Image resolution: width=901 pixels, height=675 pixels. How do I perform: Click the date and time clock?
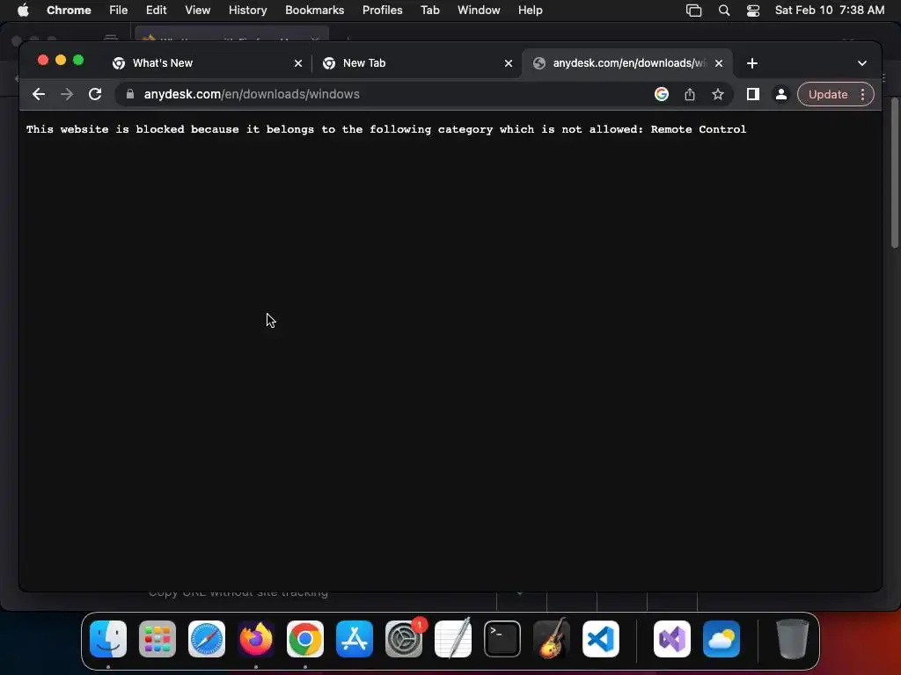coord(829,10)
